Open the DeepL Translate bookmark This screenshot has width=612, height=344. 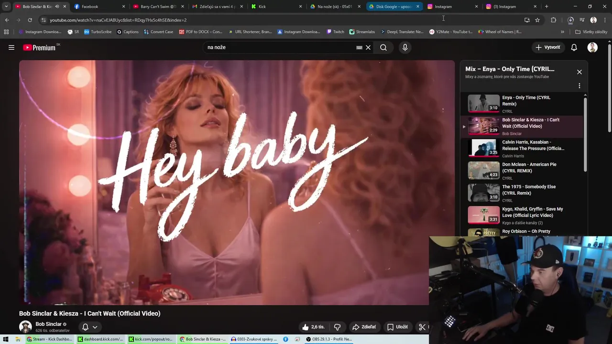tap(402, 32)
